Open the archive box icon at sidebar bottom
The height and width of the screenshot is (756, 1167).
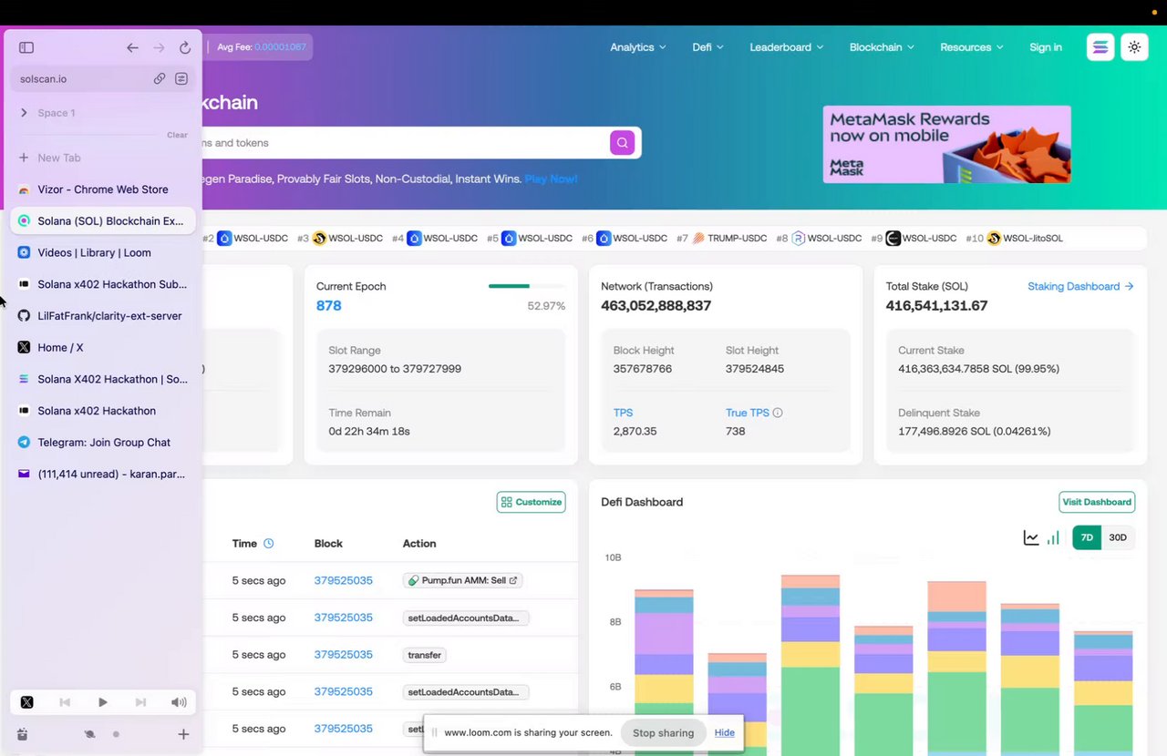pos(23,734)
